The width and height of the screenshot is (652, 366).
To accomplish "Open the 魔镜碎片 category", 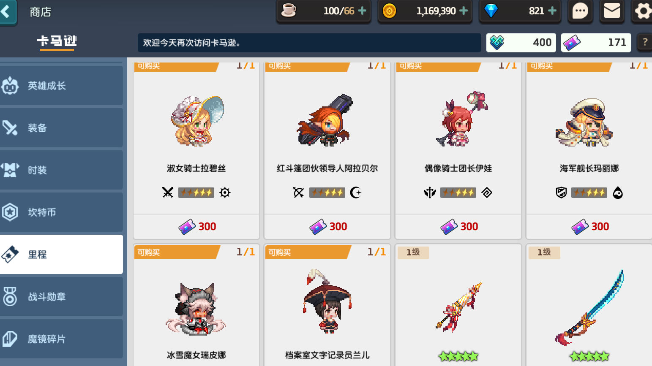I will pos(61,339).
